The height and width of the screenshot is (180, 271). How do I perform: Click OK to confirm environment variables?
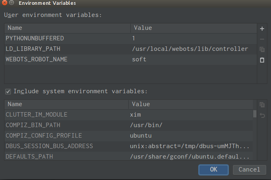click(214, 170)
